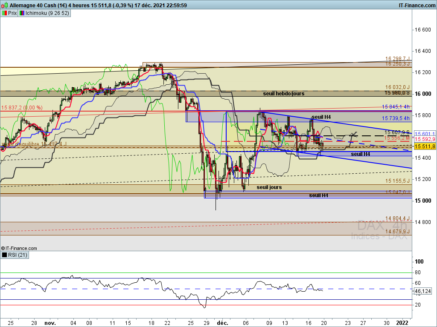Select the red 15 592,9 price tag
Image resolution: width=437 pixels, height=327 pixels.
[x=425, y=139]
